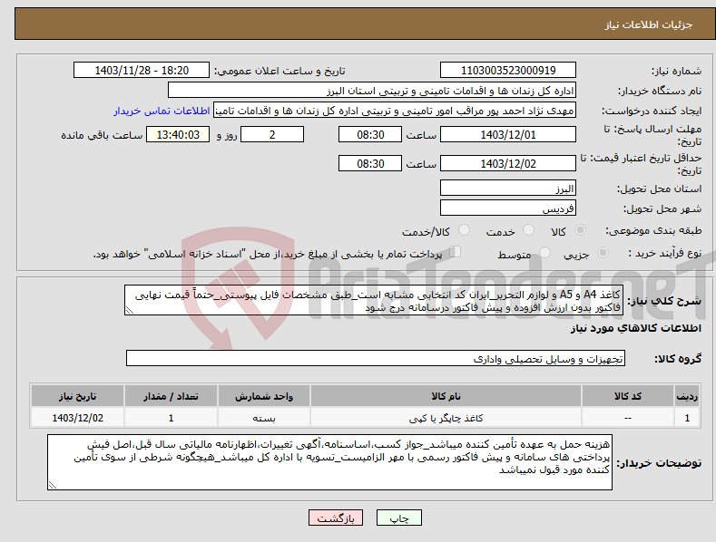Select the جزیی purchase type radio
716x542 pixels.
[x=603, y=253]
